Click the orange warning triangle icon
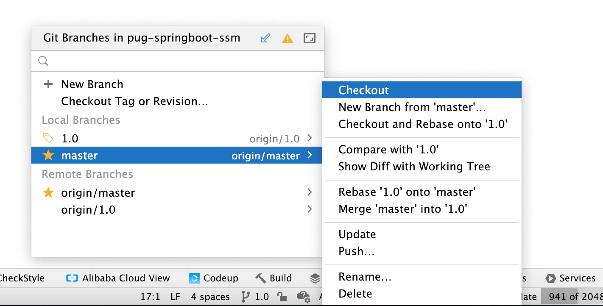Image resolution: width=603 pixels, height=306 pixels. point(288,39)
